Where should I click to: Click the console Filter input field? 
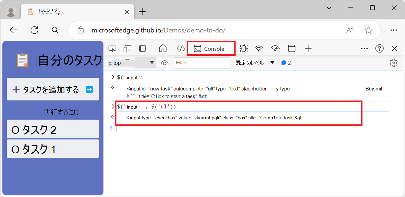[202, 63]
